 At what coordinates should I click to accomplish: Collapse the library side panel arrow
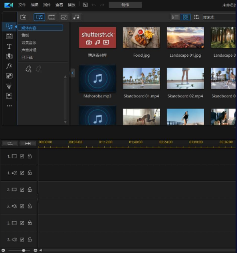click(72, 73)
